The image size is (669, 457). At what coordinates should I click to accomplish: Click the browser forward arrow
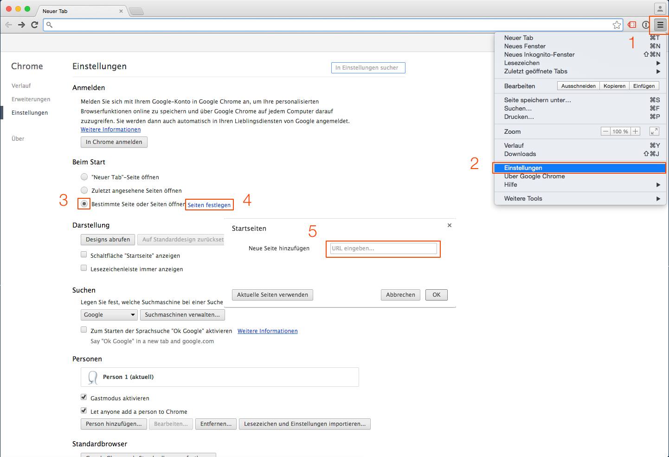21,25
